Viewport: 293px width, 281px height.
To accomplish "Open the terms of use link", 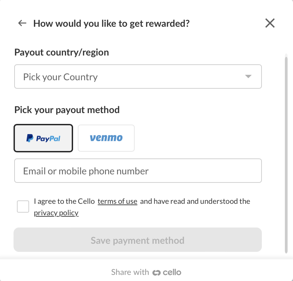I will [x=117, y=201].
